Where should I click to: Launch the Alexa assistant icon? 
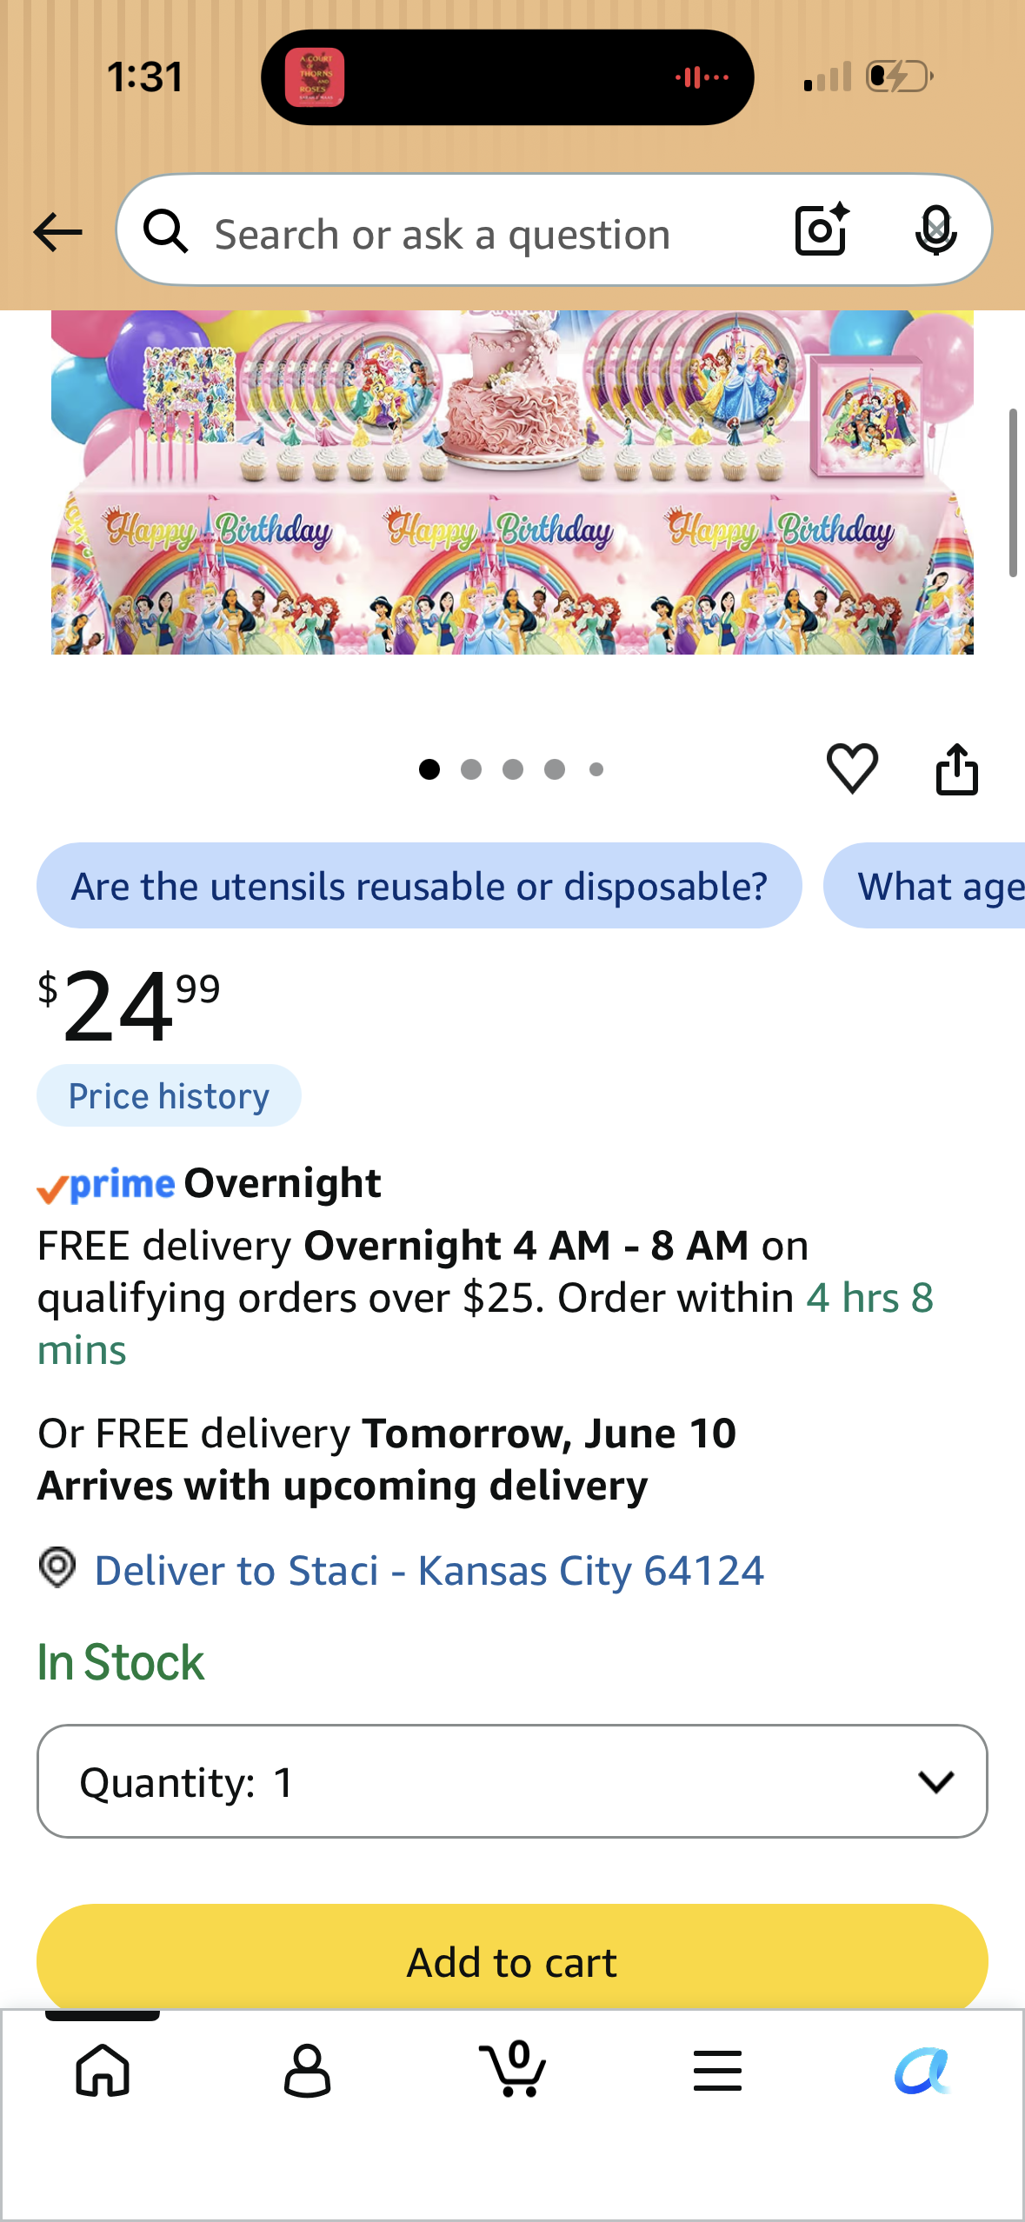click(x=922, y=2070)
